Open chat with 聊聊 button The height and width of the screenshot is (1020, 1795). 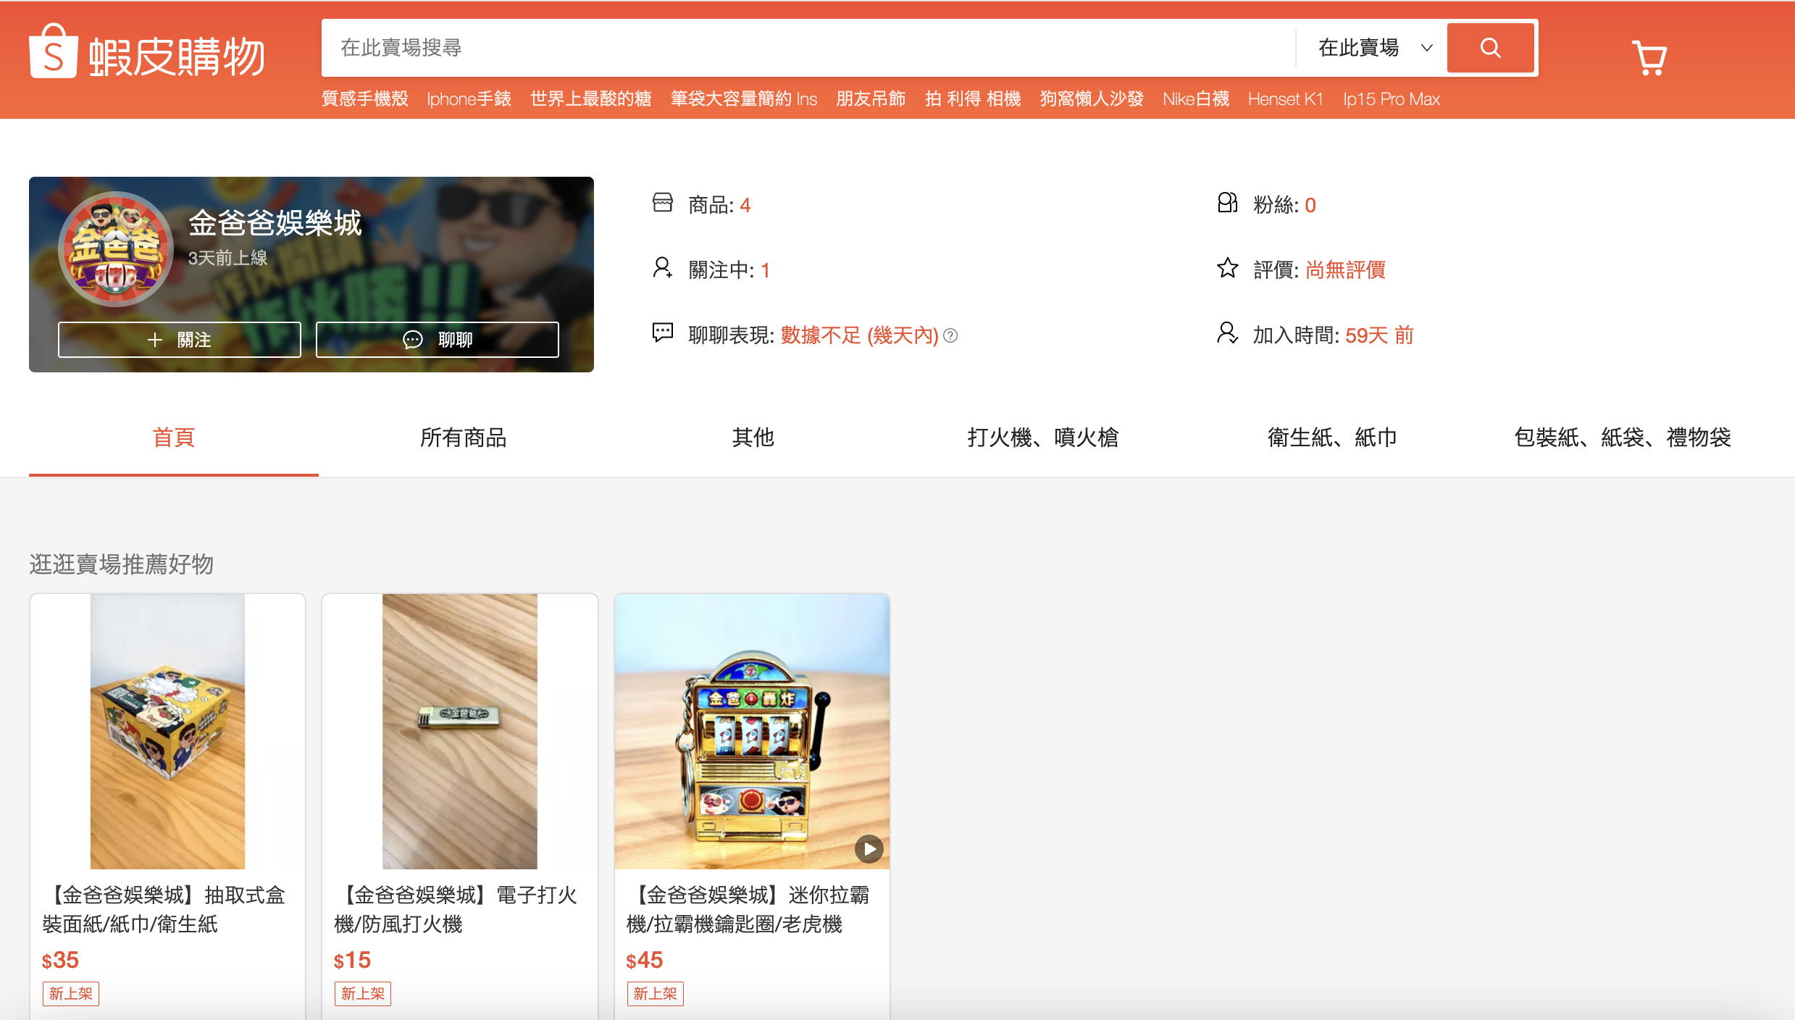click(x=438, y=340)
